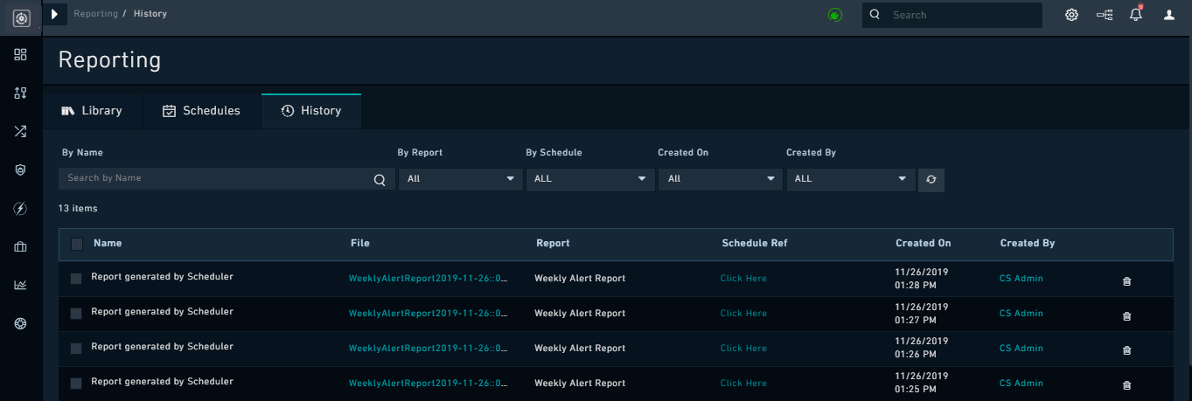Click the Reporting breadcrumb link

[x=96, y=14]
